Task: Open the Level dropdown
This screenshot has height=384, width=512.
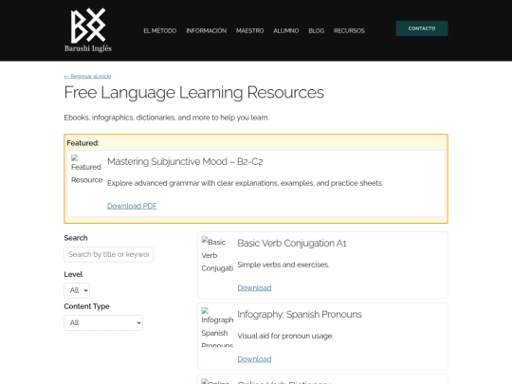Action: (x=77, y=290)
